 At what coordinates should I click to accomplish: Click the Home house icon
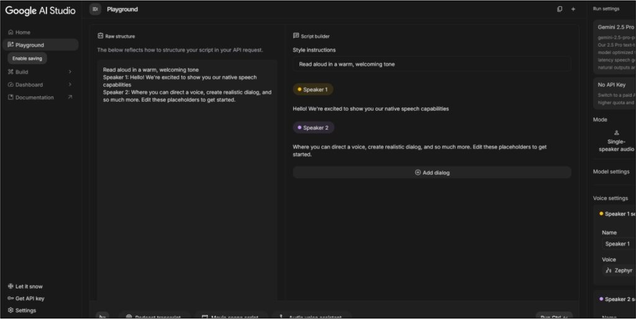click(11, 32)
